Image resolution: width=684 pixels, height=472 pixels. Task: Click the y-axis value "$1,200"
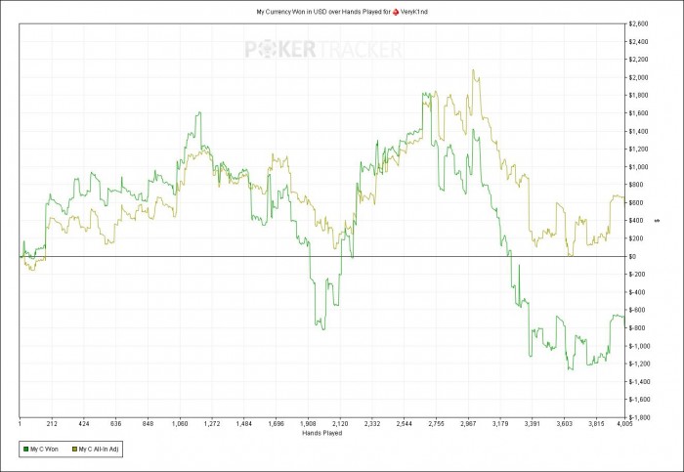click(x=638, y=150)
